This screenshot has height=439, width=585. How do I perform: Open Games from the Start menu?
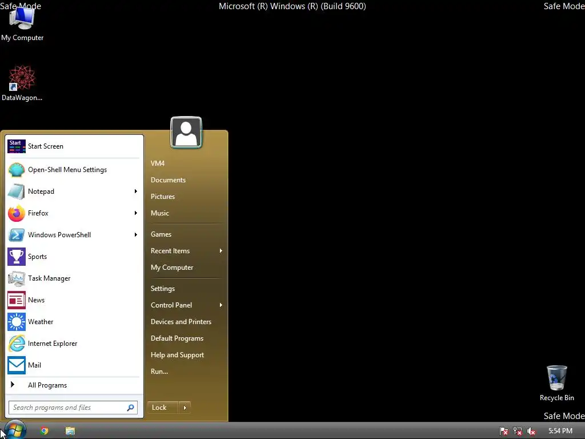[x=161, y=234]
